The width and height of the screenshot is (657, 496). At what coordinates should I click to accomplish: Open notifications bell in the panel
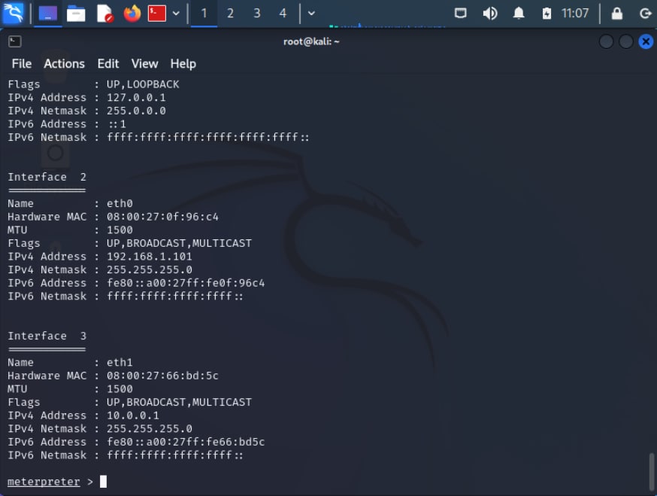tap(519, 14)
